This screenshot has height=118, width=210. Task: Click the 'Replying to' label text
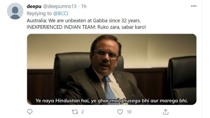pos(39,13)
